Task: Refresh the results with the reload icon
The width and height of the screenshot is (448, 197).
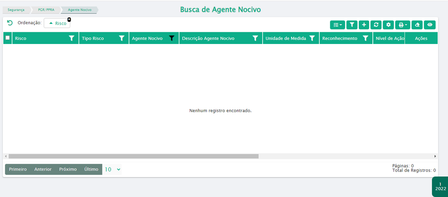Action: pos(376,25)
